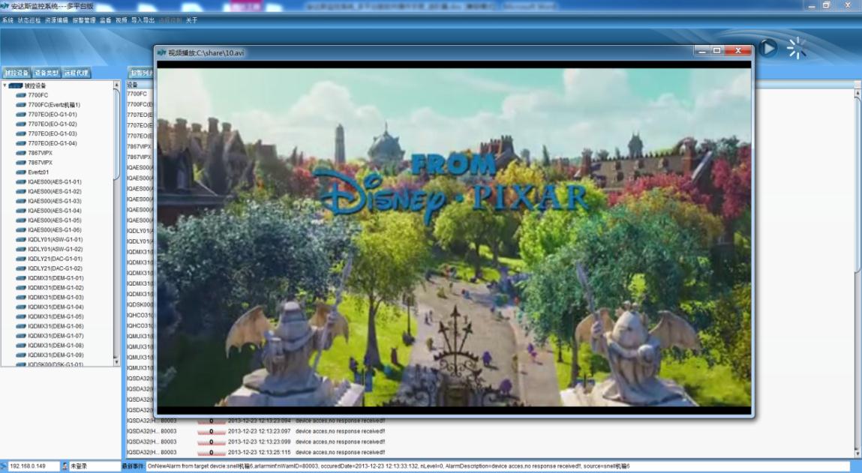Click the device icon of IQDLY21(DAC-G1-01)
Image resolution: width=862 pixels, height=473 pixels.
click(21, 259)
